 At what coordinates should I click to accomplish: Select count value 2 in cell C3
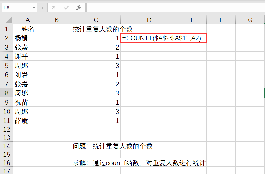tap(96, 47)
